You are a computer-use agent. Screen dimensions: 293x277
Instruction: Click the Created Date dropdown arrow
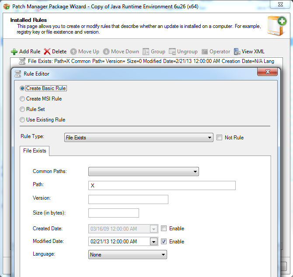[x=153, y=229]
